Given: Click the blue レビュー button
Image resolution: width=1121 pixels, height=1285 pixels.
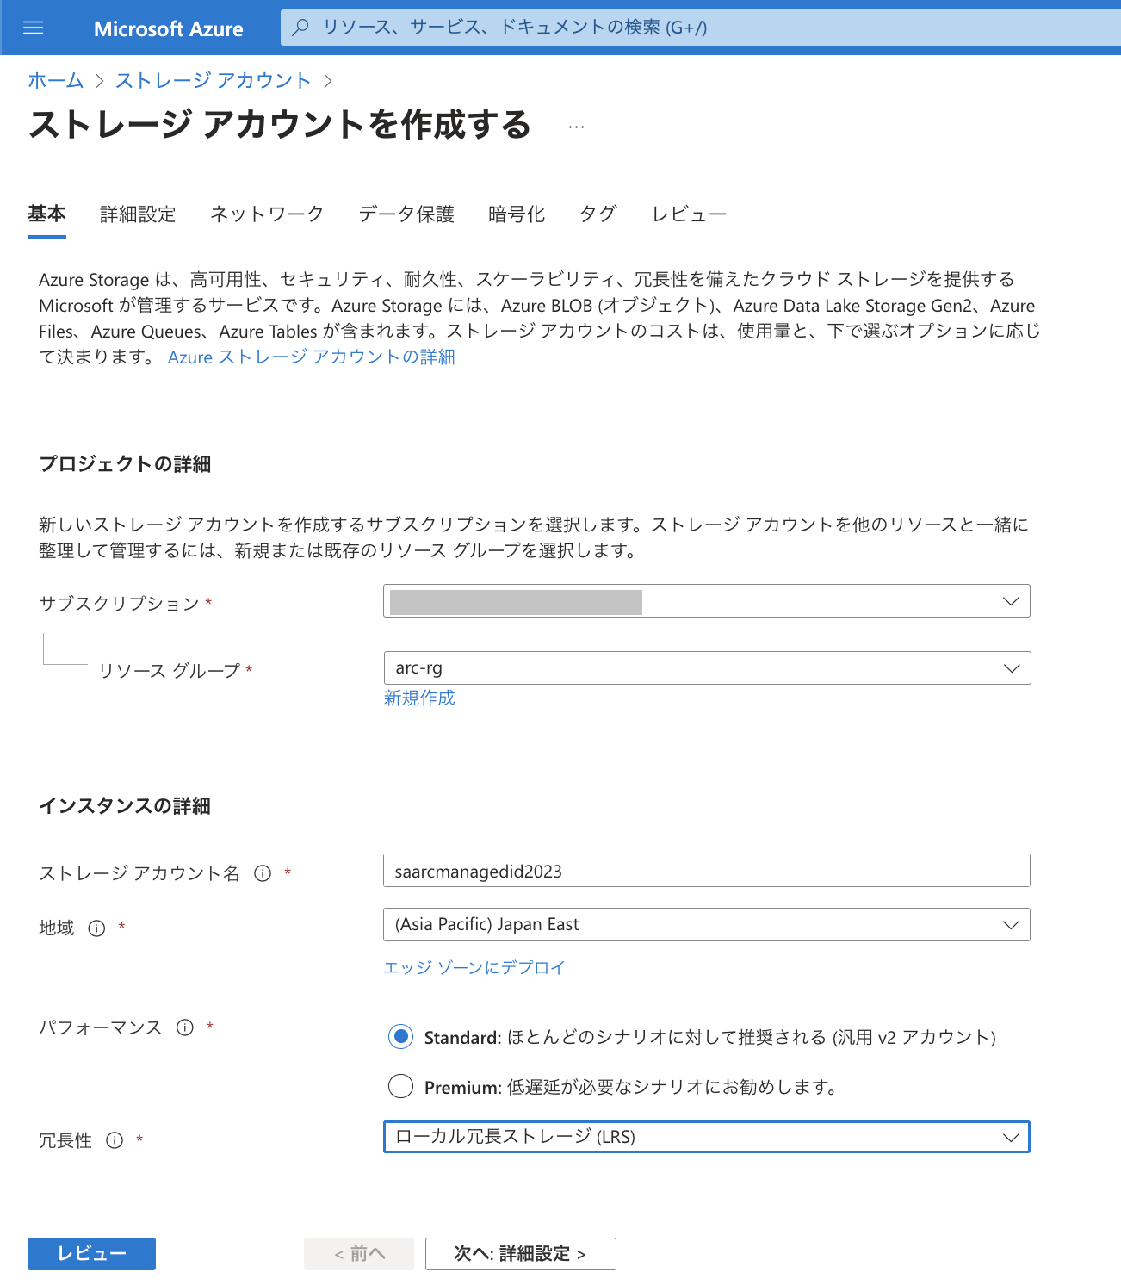Looking at the screenshot, I should (91, 1254).
